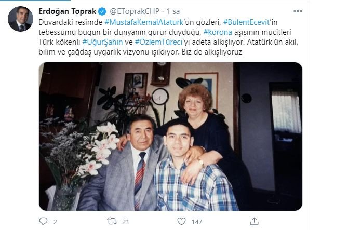Visit the @EToprakCHP handle
The height and width of the screenshot is (230, 348).
click(135, 11)
